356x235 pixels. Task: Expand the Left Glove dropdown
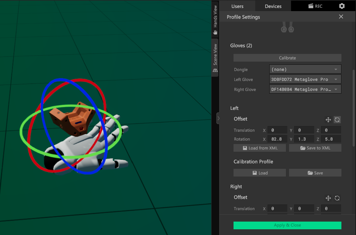[305, 79]
